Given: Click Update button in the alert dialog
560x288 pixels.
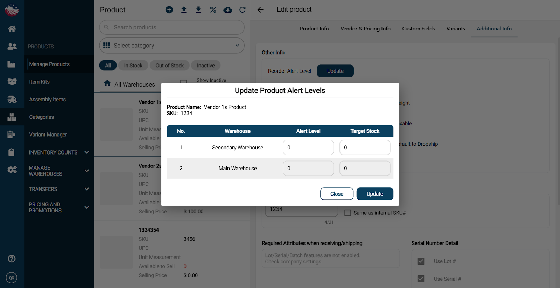Looking at the screenshot, I should (375, 194).
